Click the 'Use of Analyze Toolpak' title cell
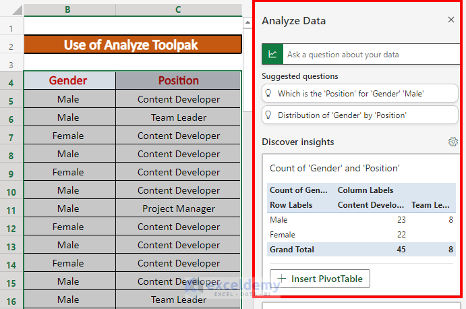This screenshot has height=309, width=466. click(x=132, y=45)
